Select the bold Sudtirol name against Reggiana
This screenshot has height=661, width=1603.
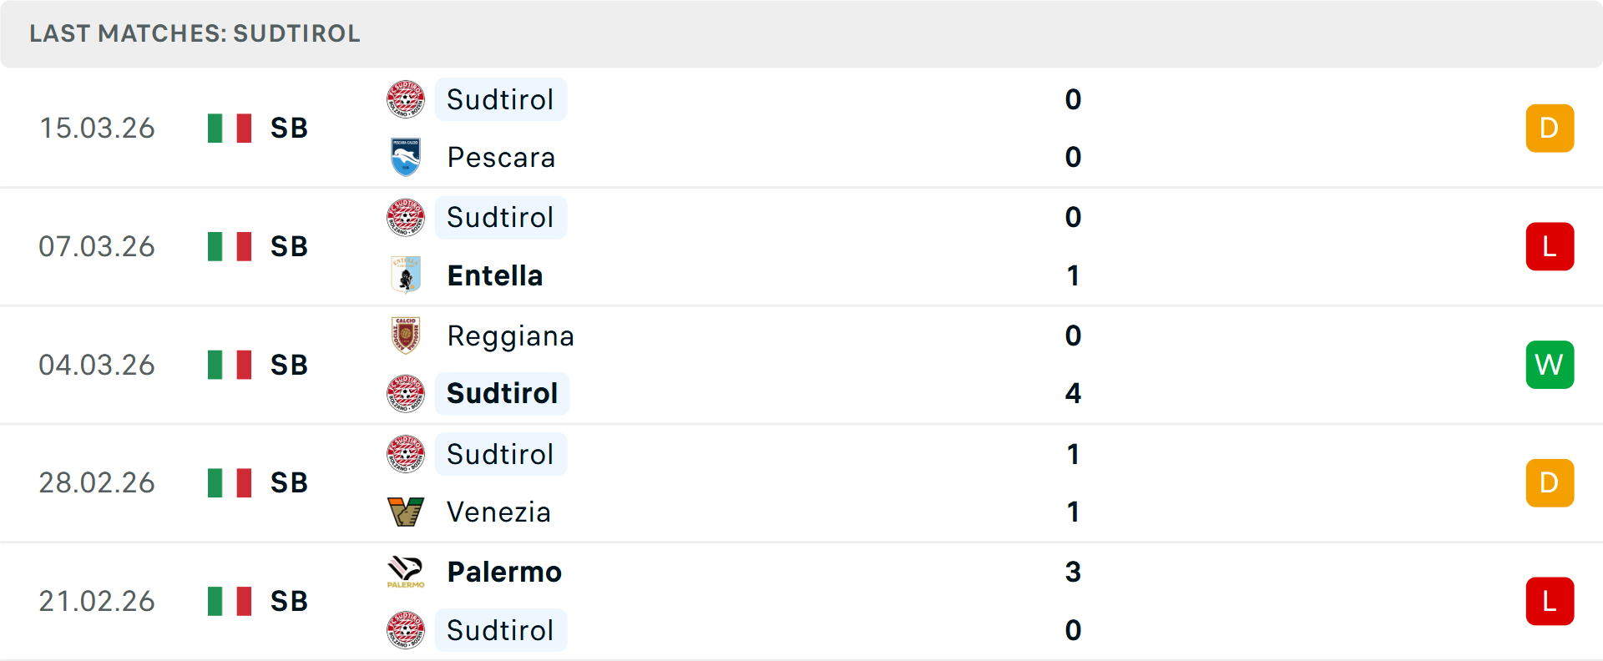(x=503, y=393)
